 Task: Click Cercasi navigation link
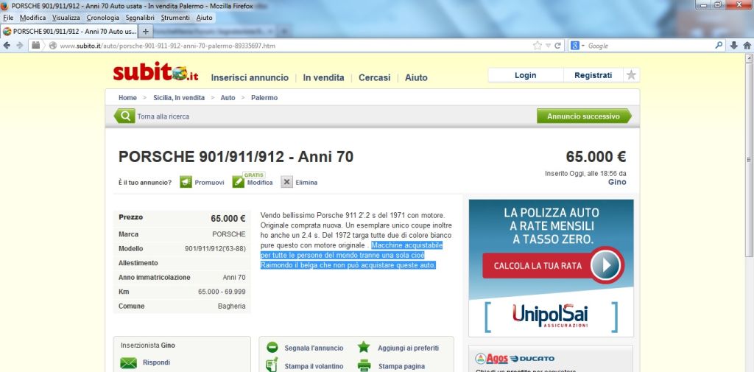click(375, 77)
